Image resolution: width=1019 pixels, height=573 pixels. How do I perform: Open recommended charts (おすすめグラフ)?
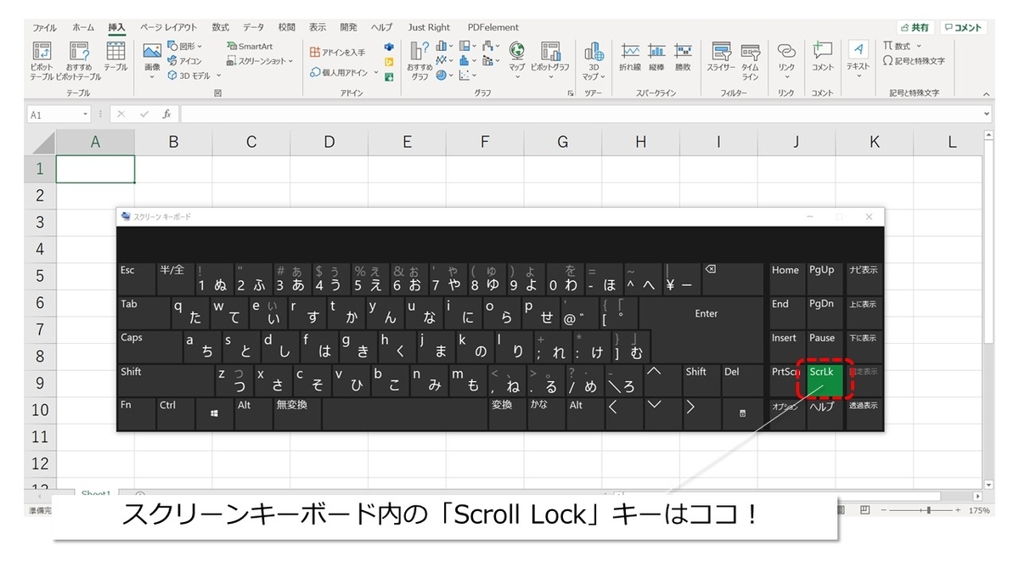point(419,61)
